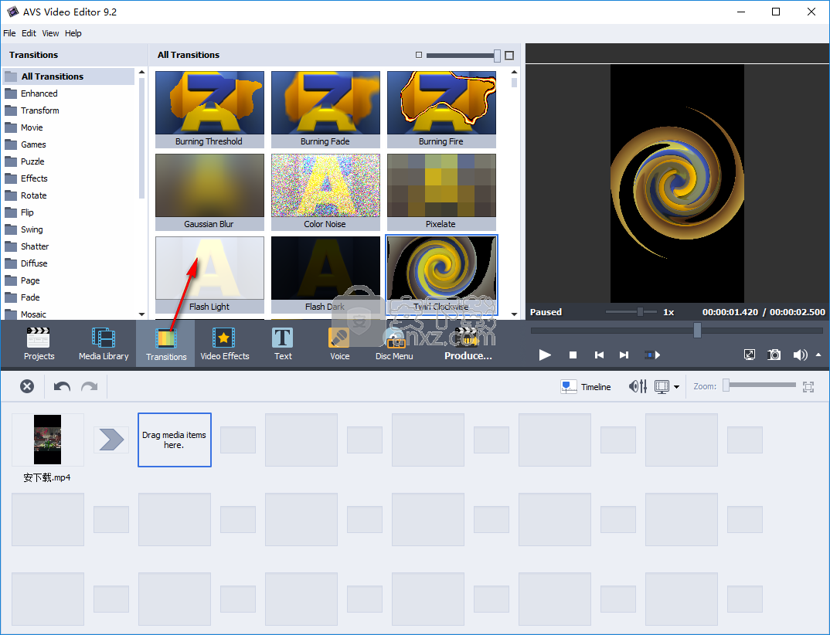Select the Mosaic folder
The height and width of the screenshot is (635, 830).
pyautogui.click(x=68, y=314)
